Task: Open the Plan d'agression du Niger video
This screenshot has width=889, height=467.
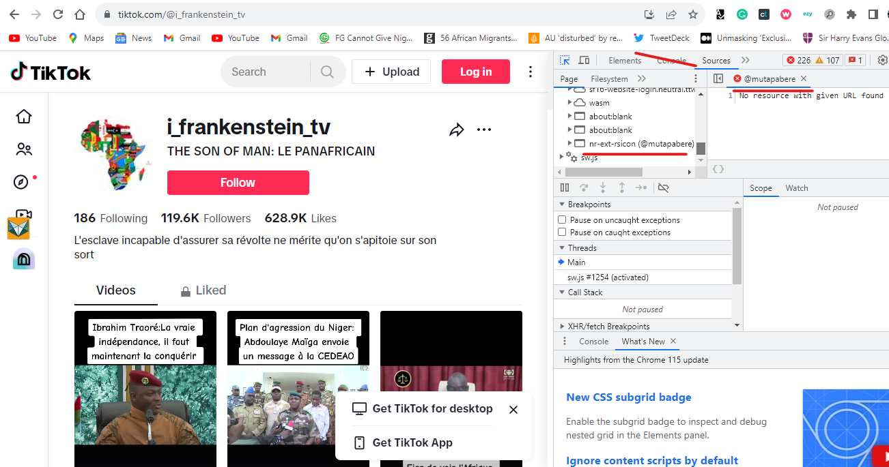Action: [x=298, y=389]
